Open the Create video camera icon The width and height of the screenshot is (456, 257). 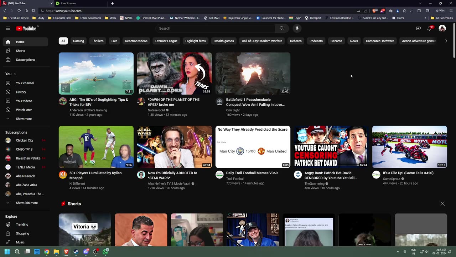pyautogui.click(x=419, y=28)
